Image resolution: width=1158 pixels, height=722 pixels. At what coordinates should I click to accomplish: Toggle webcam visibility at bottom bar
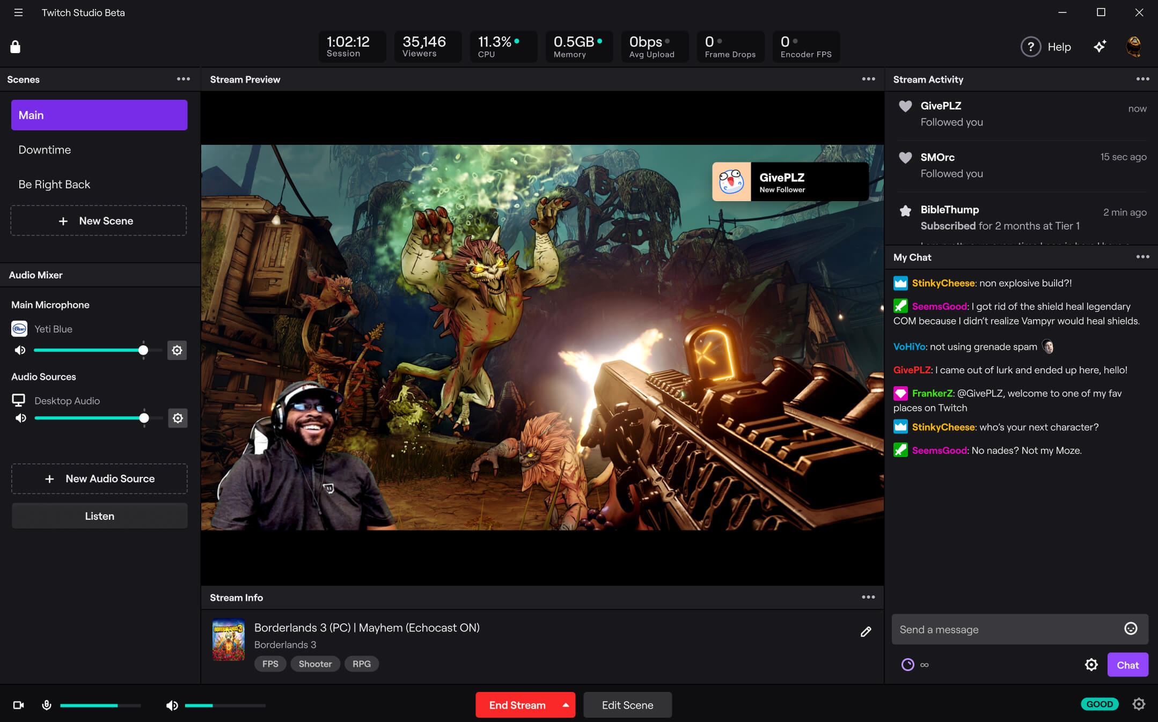[19, 704]
